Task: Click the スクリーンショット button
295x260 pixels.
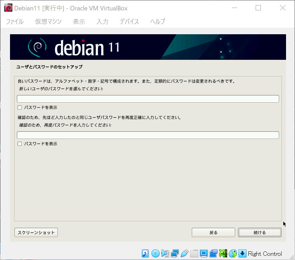Action: pyautogui.click(x=36, y=232)
